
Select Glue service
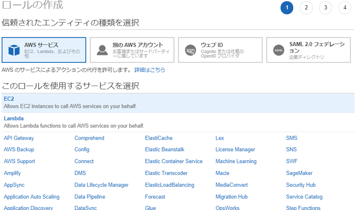click(151, 208)
